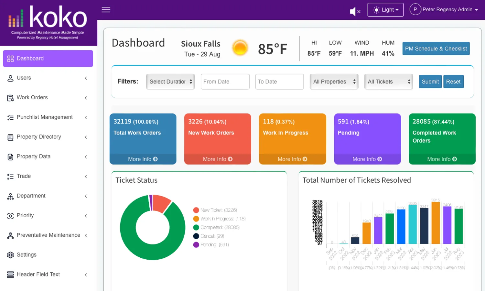Select the Dashboard menu item

coord(48,59)
